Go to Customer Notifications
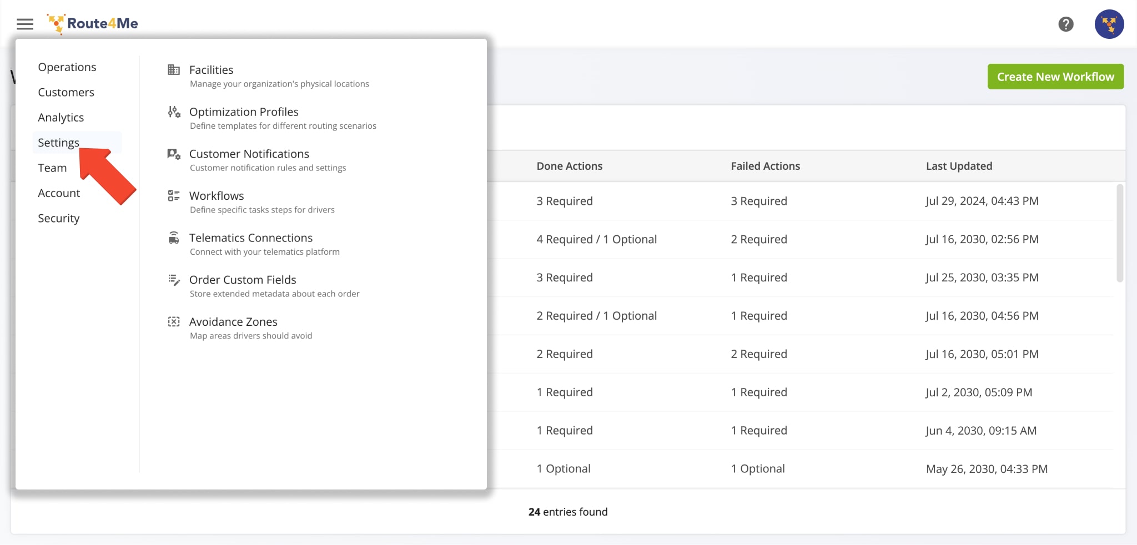Image resolution: width=1137 pixels, height=545 pixels. [x=249, y=154]
